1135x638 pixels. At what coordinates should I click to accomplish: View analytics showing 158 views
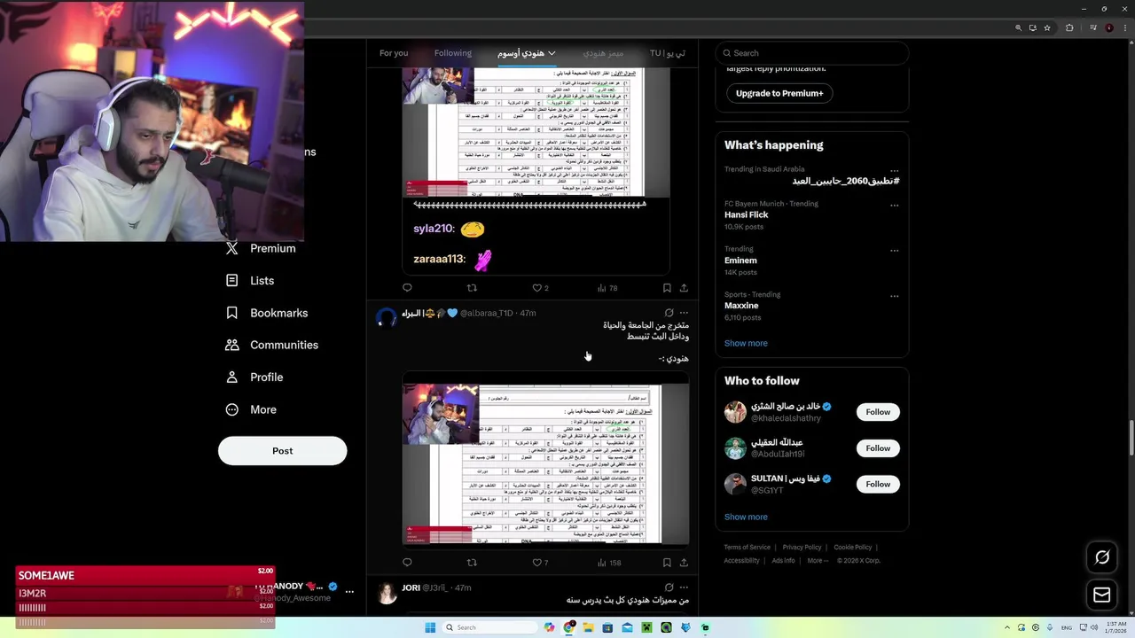pyautogui.click(x=609, y=562)
